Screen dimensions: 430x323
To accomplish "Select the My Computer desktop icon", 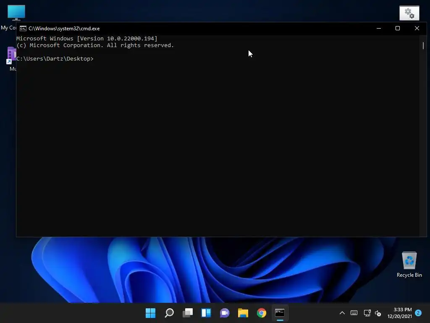I will tap(16, 13).
